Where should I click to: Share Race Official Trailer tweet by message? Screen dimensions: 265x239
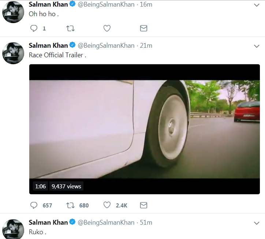(x=144, y=205)
